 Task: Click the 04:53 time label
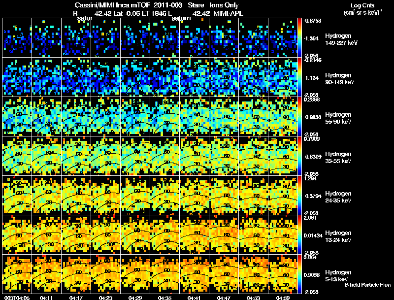tap(253, 298)
